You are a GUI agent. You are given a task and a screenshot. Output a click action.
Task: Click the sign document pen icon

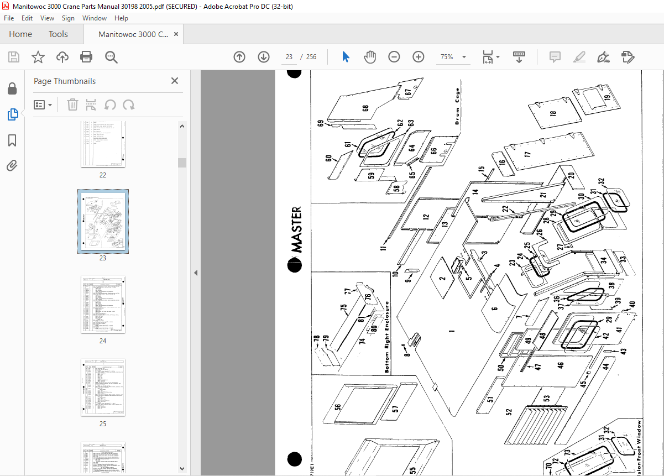point(604,57)
